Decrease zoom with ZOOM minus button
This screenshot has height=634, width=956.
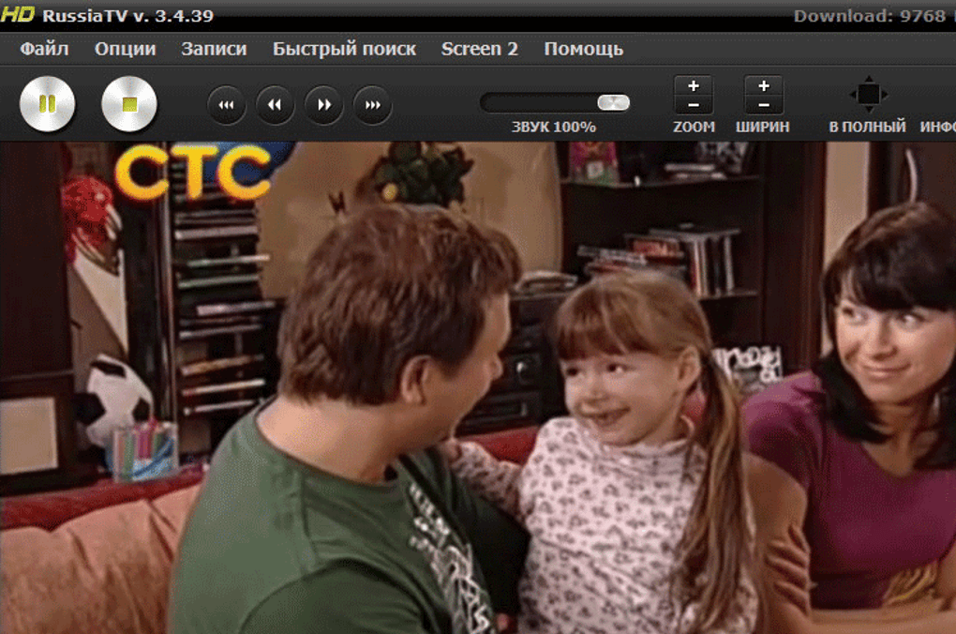694,105
